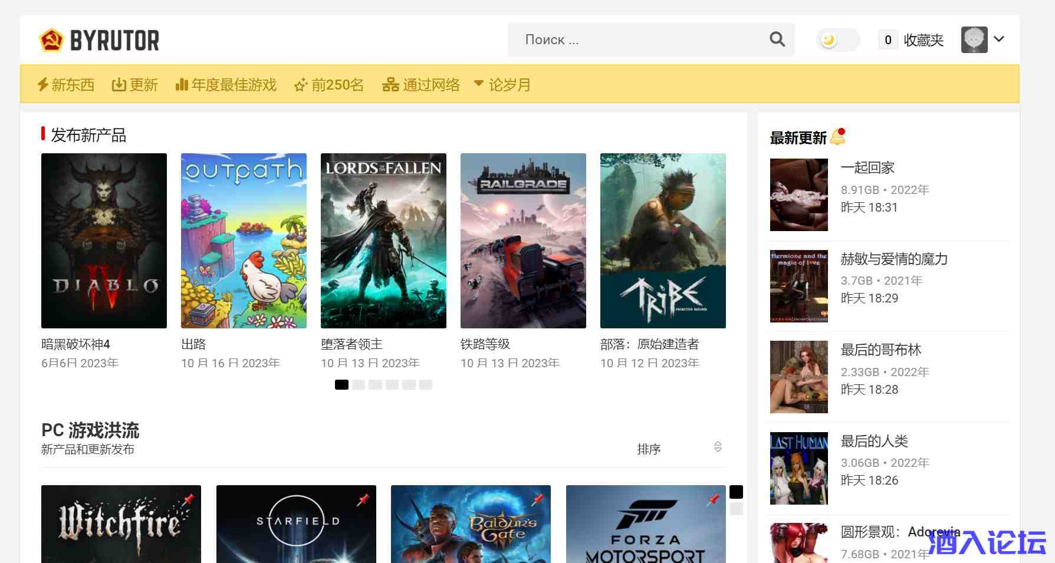Click the pin icon on Starfield card
Screen dimensions: 1055x563
pyautogui.click(x=363, y=499)
